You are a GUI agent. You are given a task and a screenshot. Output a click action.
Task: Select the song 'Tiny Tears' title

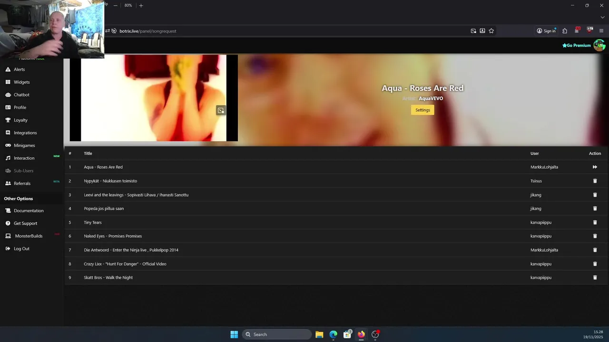tap(93, 222)
